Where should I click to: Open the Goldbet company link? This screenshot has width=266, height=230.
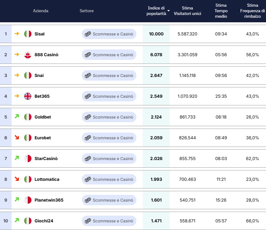43,117
